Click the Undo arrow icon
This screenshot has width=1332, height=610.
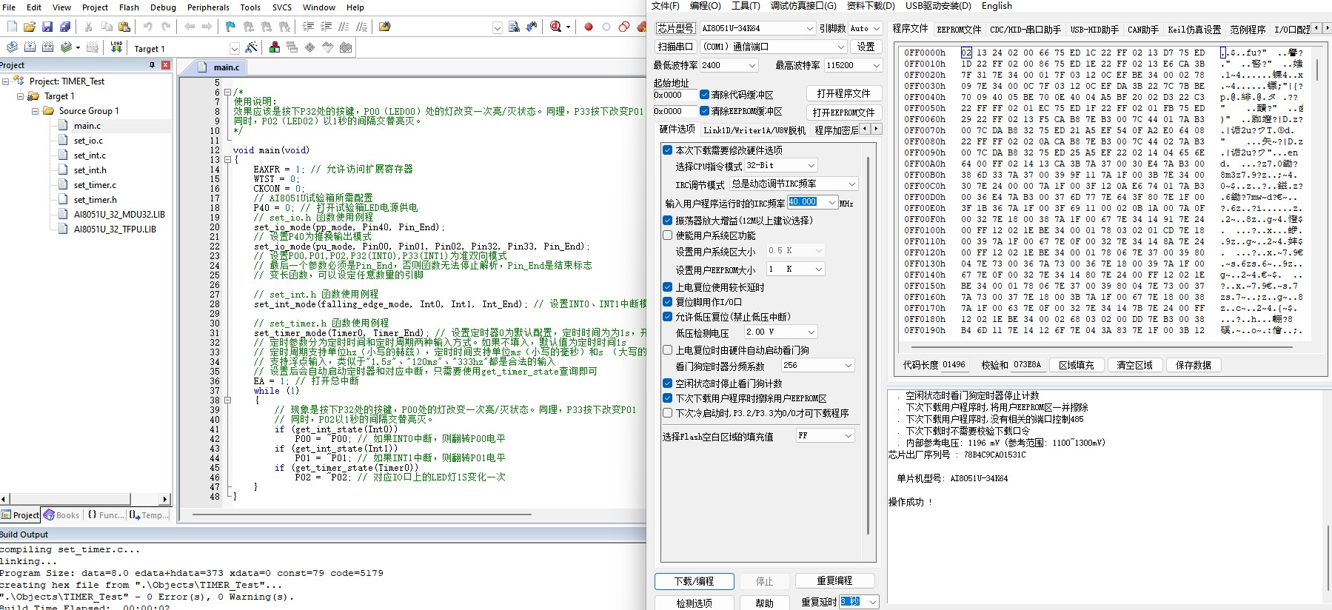(147, 27)
